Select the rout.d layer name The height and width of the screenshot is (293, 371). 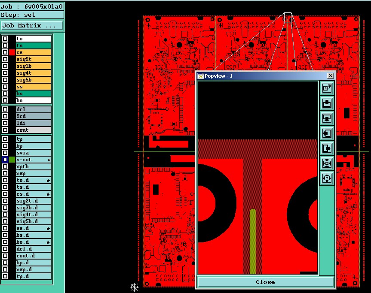pyautogui.click(x=33, y=256)
